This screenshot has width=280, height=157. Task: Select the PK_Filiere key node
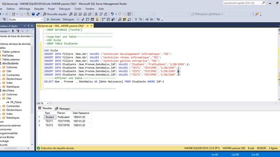pos(16,102)
